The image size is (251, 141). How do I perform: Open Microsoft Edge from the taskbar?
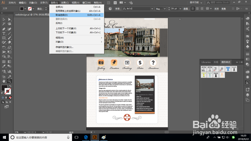(86, 137)
